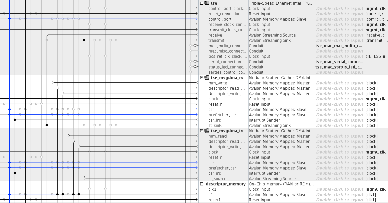The height and width of the screenshot is (203, 388).
Task: Select the mm_write interface row
Action: click(218, 83)
